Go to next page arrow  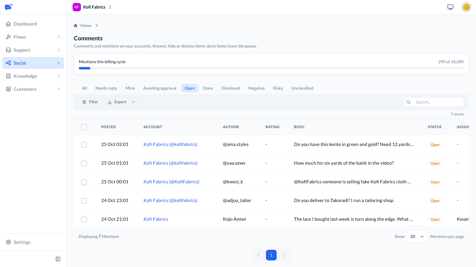284,255
